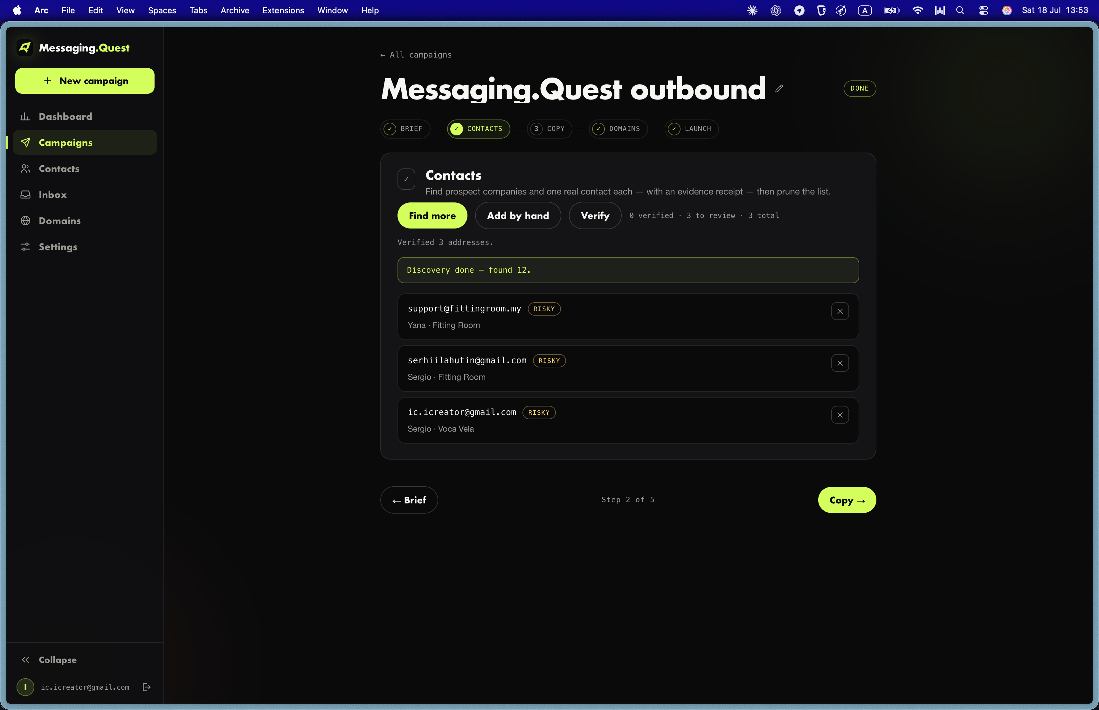Click RISKY badge next to ic.icreator@gmail.com contact
Image resolution: width=1099 pixels, height=710 pixels.
click(x=539, y=412)
